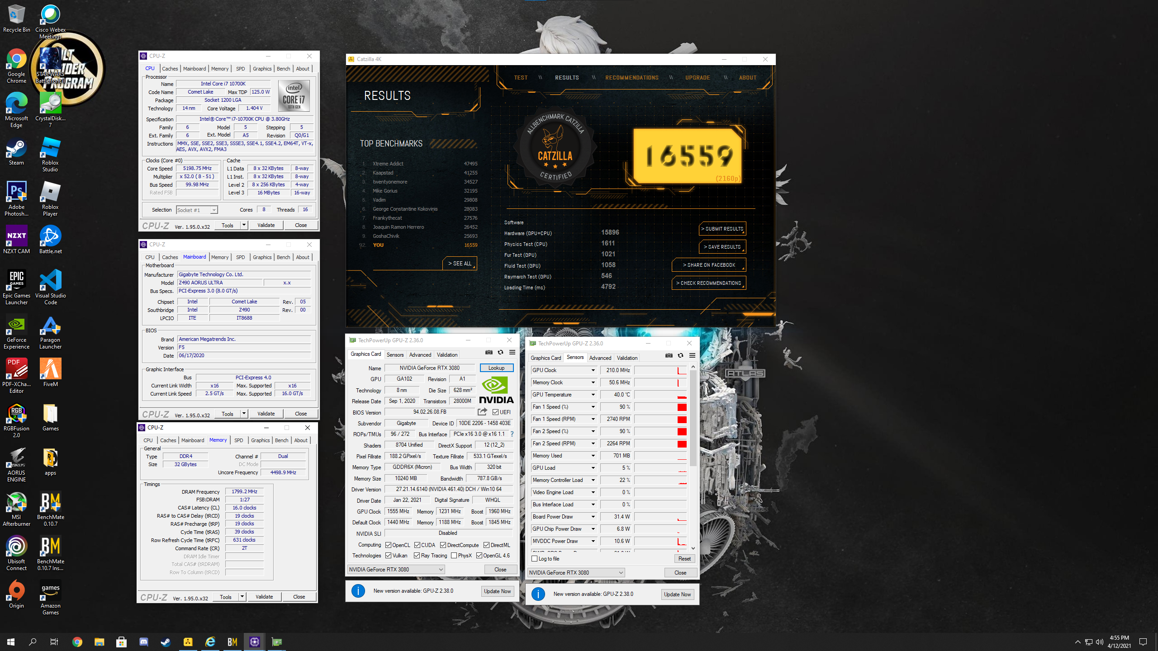Open the Battle.net desktop icon
The height and width of the screenshot is (651, 1158).
(50, 240)
